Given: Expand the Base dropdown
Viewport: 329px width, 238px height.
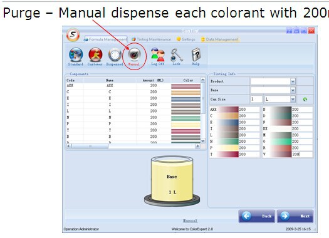Looking at the screenshot, I should pyautogui.click(x=293, y=90).
